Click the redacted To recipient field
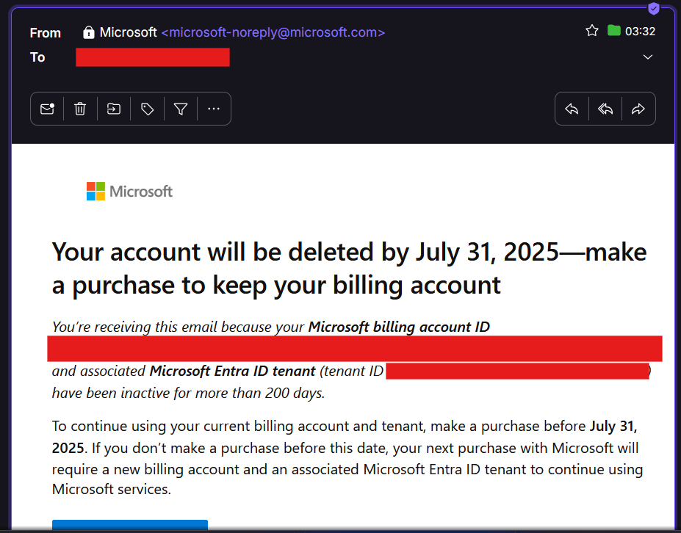This screenshot has height=533, width=681. [152, 57]
